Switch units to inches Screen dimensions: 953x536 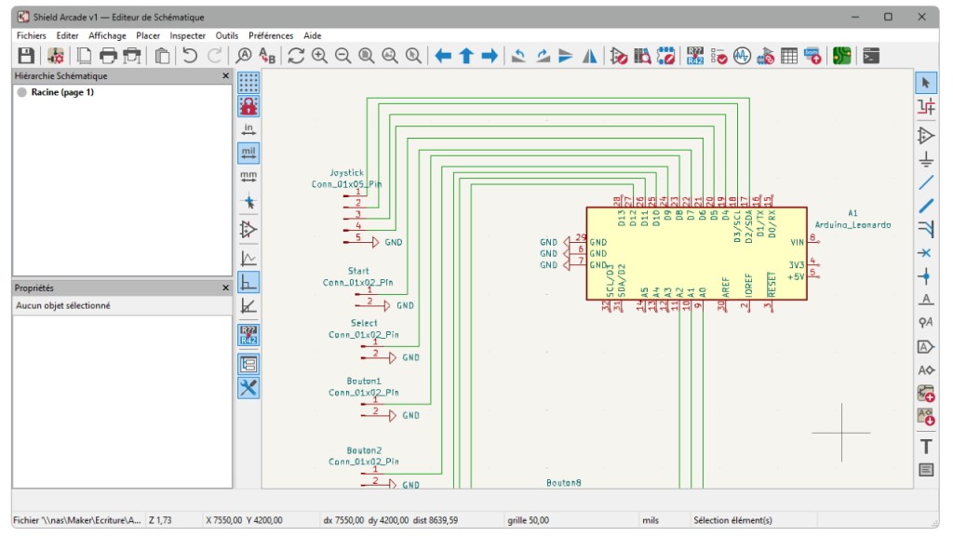248,127
